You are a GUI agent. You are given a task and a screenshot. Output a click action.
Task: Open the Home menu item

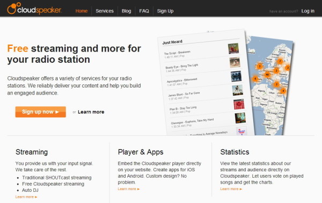[82, 11]
